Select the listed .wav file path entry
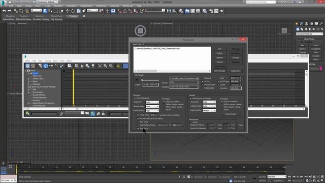 point(157,48)
